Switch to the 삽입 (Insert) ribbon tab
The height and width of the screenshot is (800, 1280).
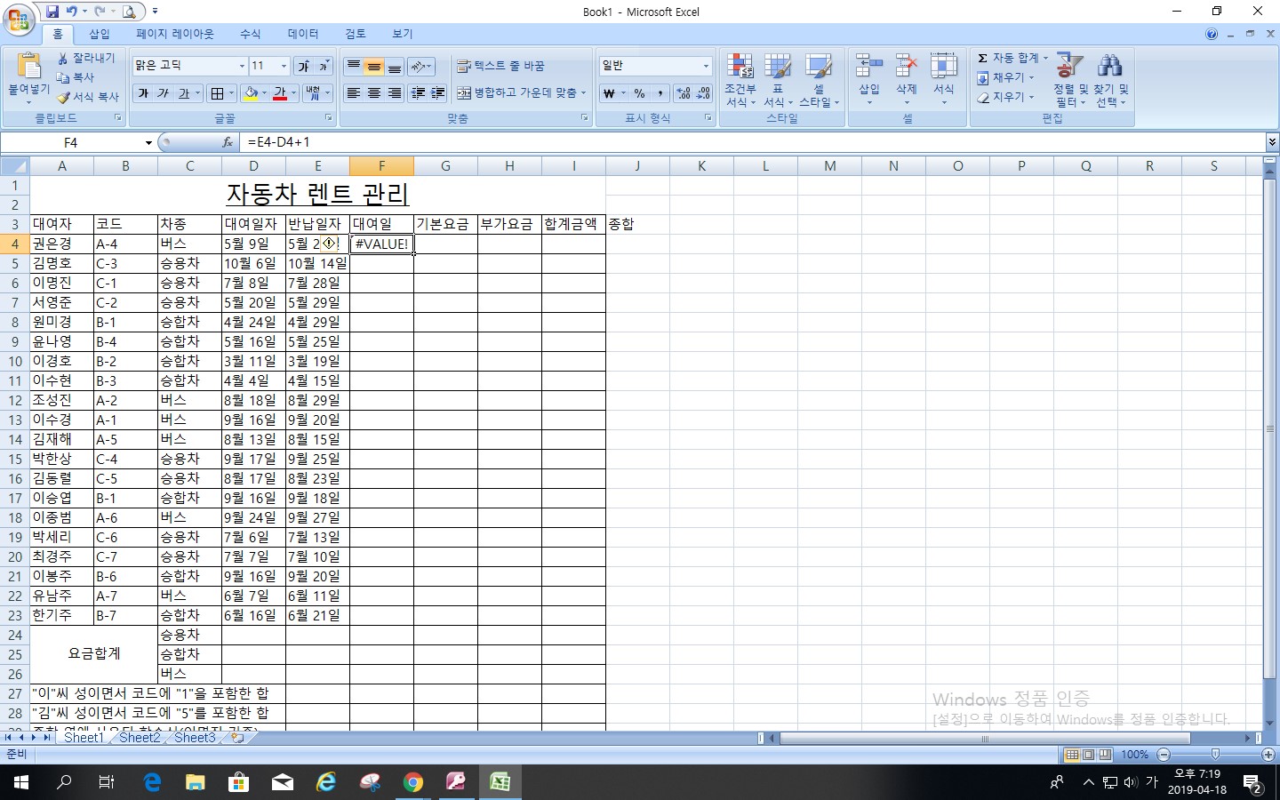click(x=99, y=34)
